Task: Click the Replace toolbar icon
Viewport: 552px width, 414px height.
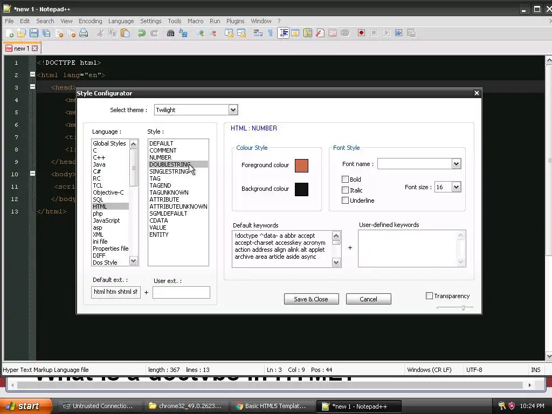Action: (183, 33)
